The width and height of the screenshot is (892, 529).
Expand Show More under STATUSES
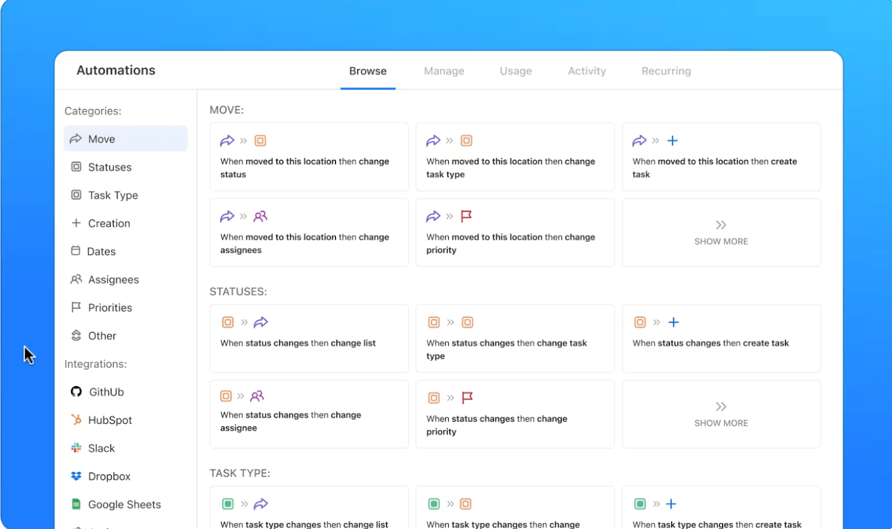pyautogui.click(x=721, y=414)
